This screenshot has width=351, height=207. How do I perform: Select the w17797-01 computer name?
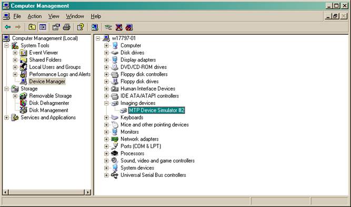point(124,38)
